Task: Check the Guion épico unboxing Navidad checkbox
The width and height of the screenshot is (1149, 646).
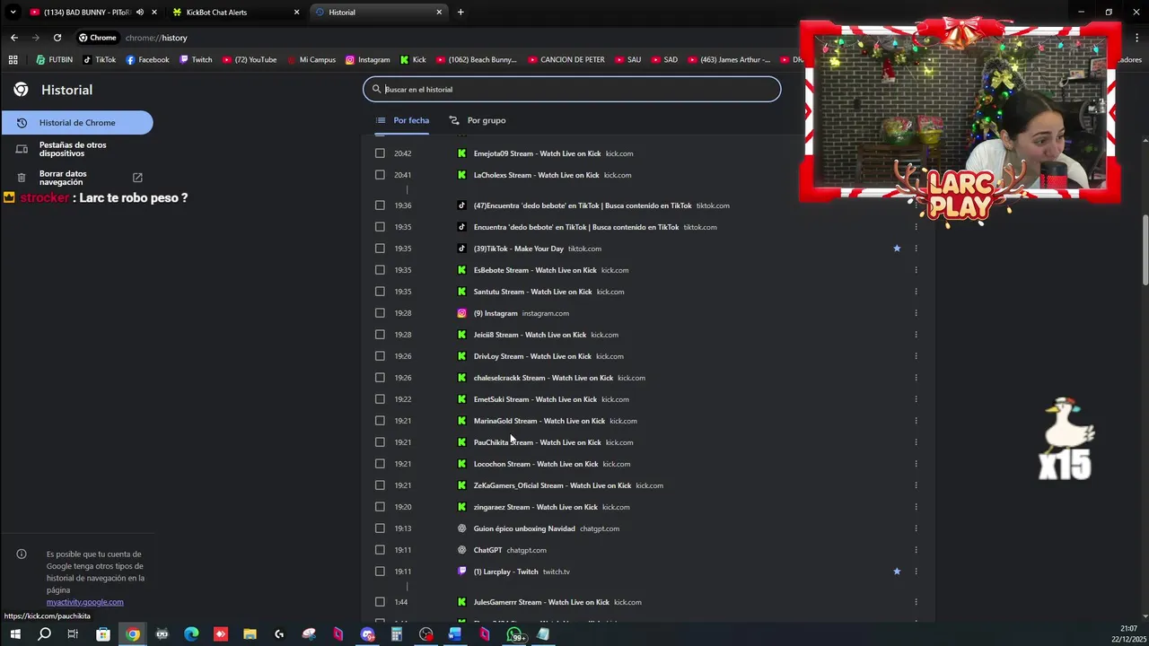Action: point(380,528)
